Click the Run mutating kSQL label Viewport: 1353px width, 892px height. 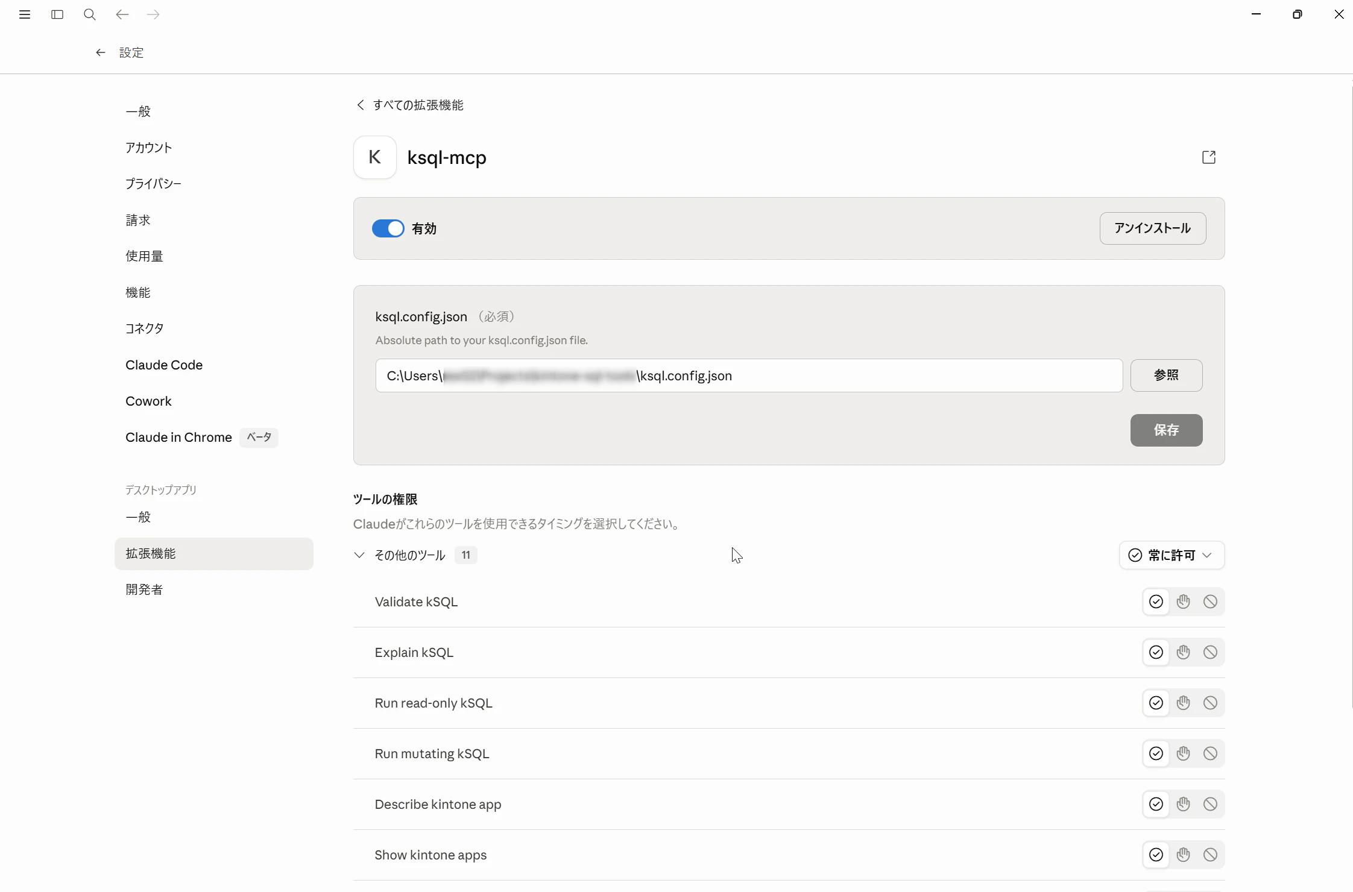(432, 753)
